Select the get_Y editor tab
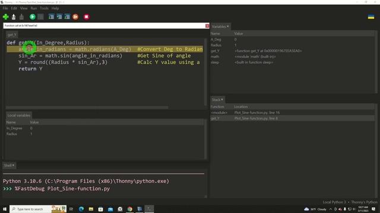This screenshot has width=380, height=213. point(12,35)
